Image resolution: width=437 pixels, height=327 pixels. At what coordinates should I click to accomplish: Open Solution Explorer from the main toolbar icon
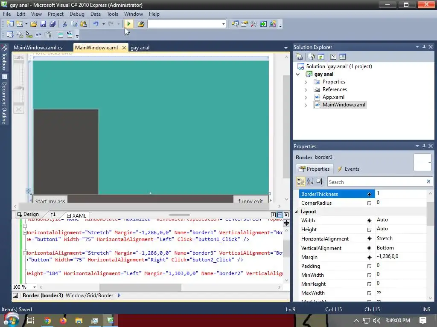coord(235,24)
